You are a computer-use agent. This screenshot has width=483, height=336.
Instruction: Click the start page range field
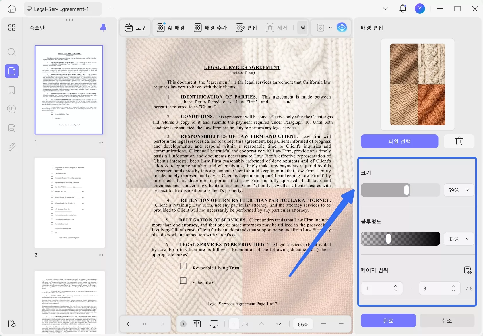pos(382,288)
